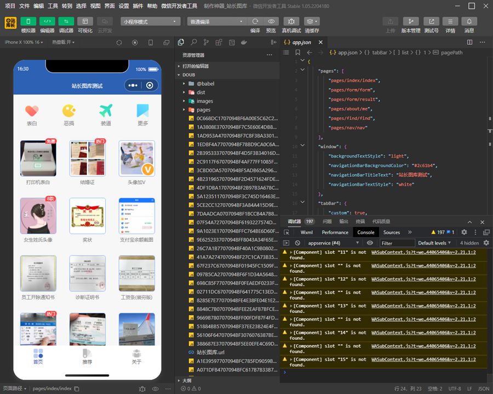Screen dimensions: 493x394
Task: Open the 工具 menu in the menu bar
Action: pos(53,5)
